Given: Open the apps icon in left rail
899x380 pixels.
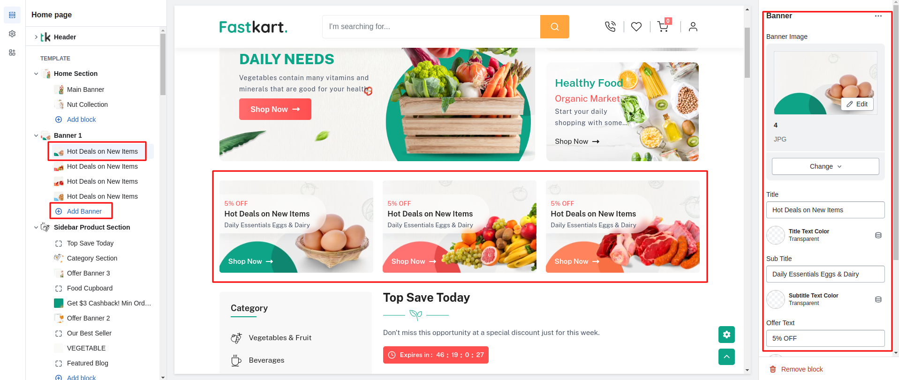Looking at the screenshot, I should [12, 52].
